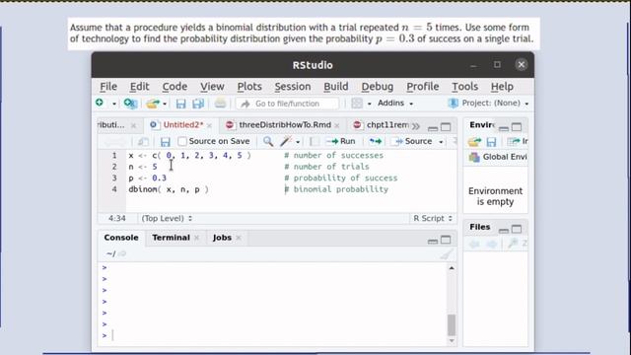Open the Code menu

click(175, 87)
